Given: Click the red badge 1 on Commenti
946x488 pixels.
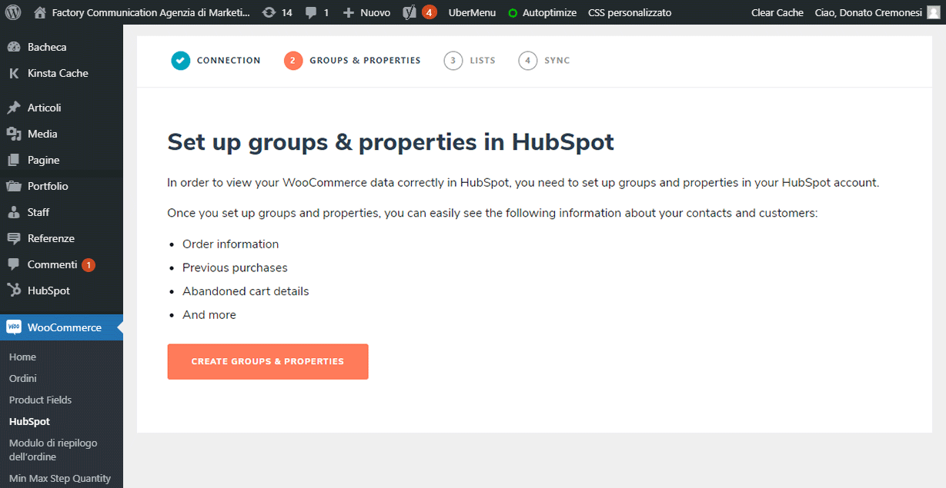Looking at the screenshot, I should 89,264.
